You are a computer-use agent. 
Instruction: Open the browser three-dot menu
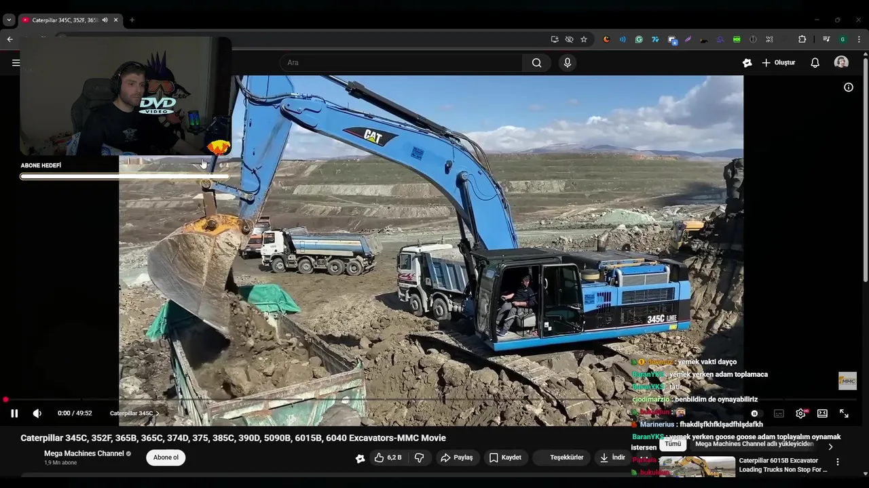coord(858,39)
